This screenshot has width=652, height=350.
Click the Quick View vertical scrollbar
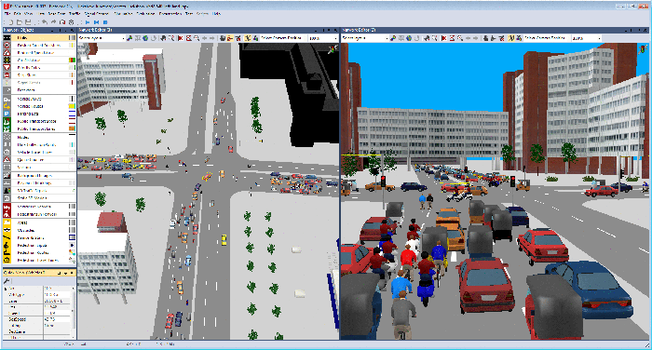(75, 312)
